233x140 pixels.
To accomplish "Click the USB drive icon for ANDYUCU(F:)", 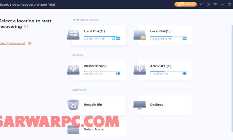I will 140,70.
